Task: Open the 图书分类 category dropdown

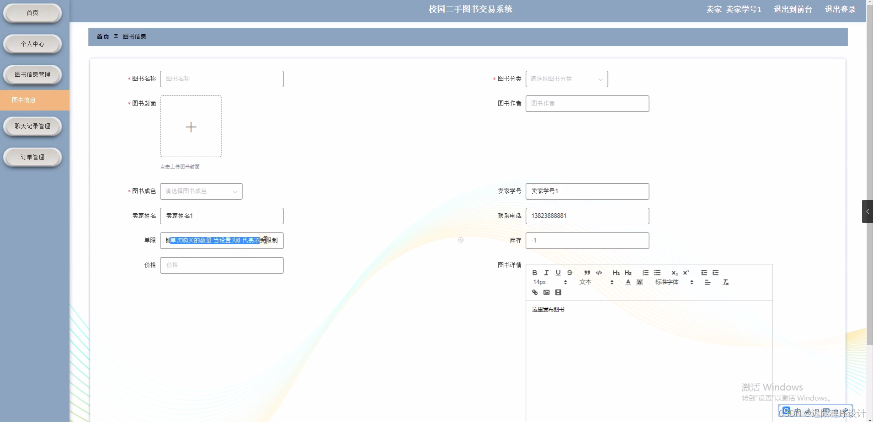Action: 567,79
